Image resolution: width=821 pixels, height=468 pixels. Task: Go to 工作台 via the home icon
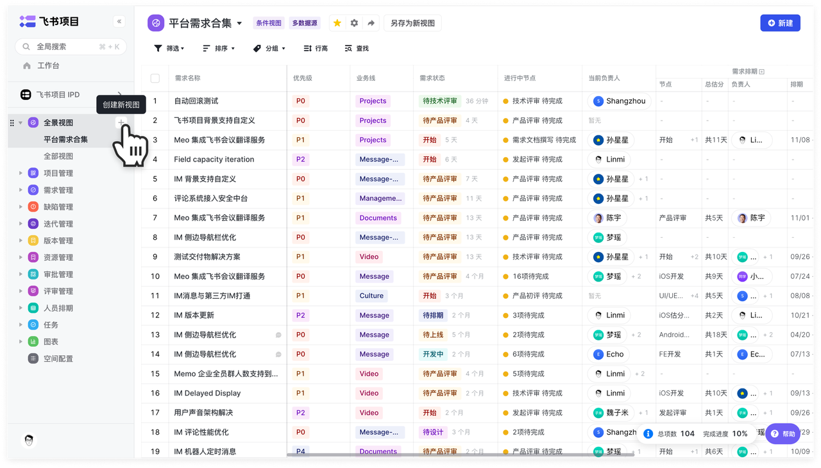pos(27,65)
